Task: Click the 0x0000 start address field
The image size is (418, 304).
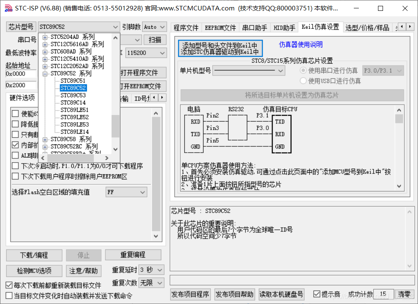Action: 20,74
